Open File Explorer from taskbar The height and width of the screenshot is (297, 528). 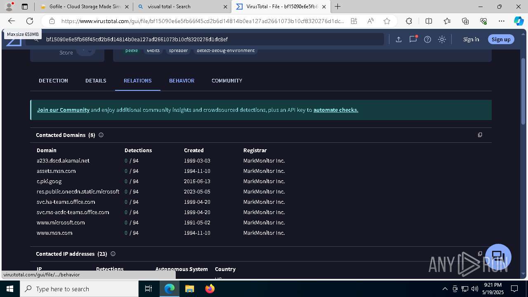(x=189, y=289)
